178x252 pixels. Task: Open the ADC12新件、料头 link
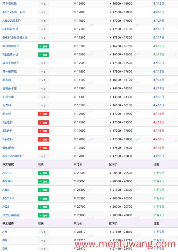(14, 12)
